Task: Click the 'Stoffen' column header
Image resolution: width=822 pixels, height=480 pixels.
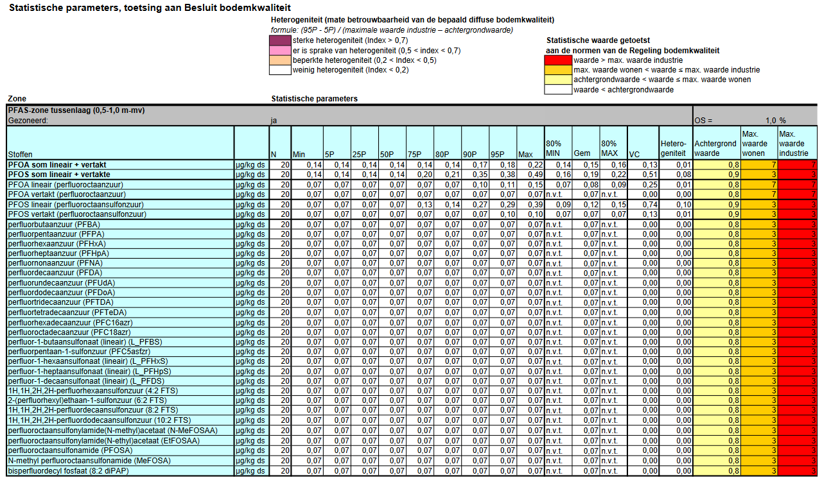Action: click(120, 143)
